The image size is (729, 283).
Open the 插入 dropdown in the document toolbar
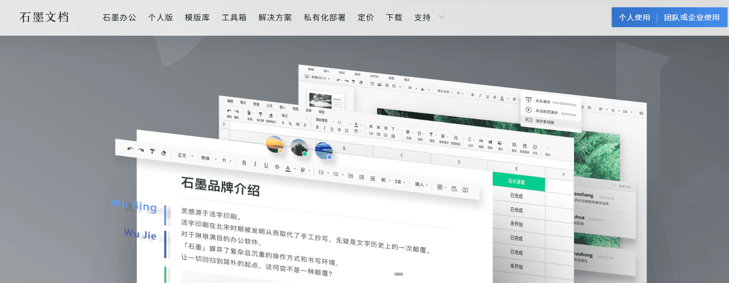coord(421,185)
